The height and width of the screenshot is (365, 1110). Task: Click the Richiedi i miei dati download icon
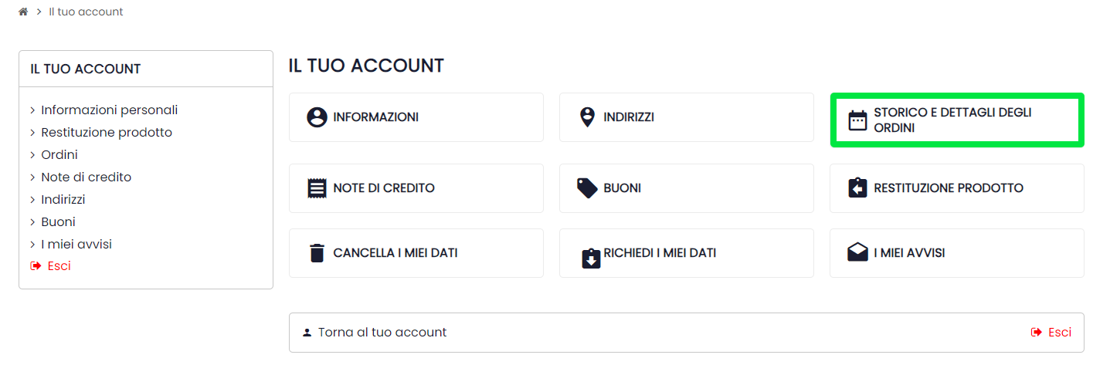tap(591, 258)
